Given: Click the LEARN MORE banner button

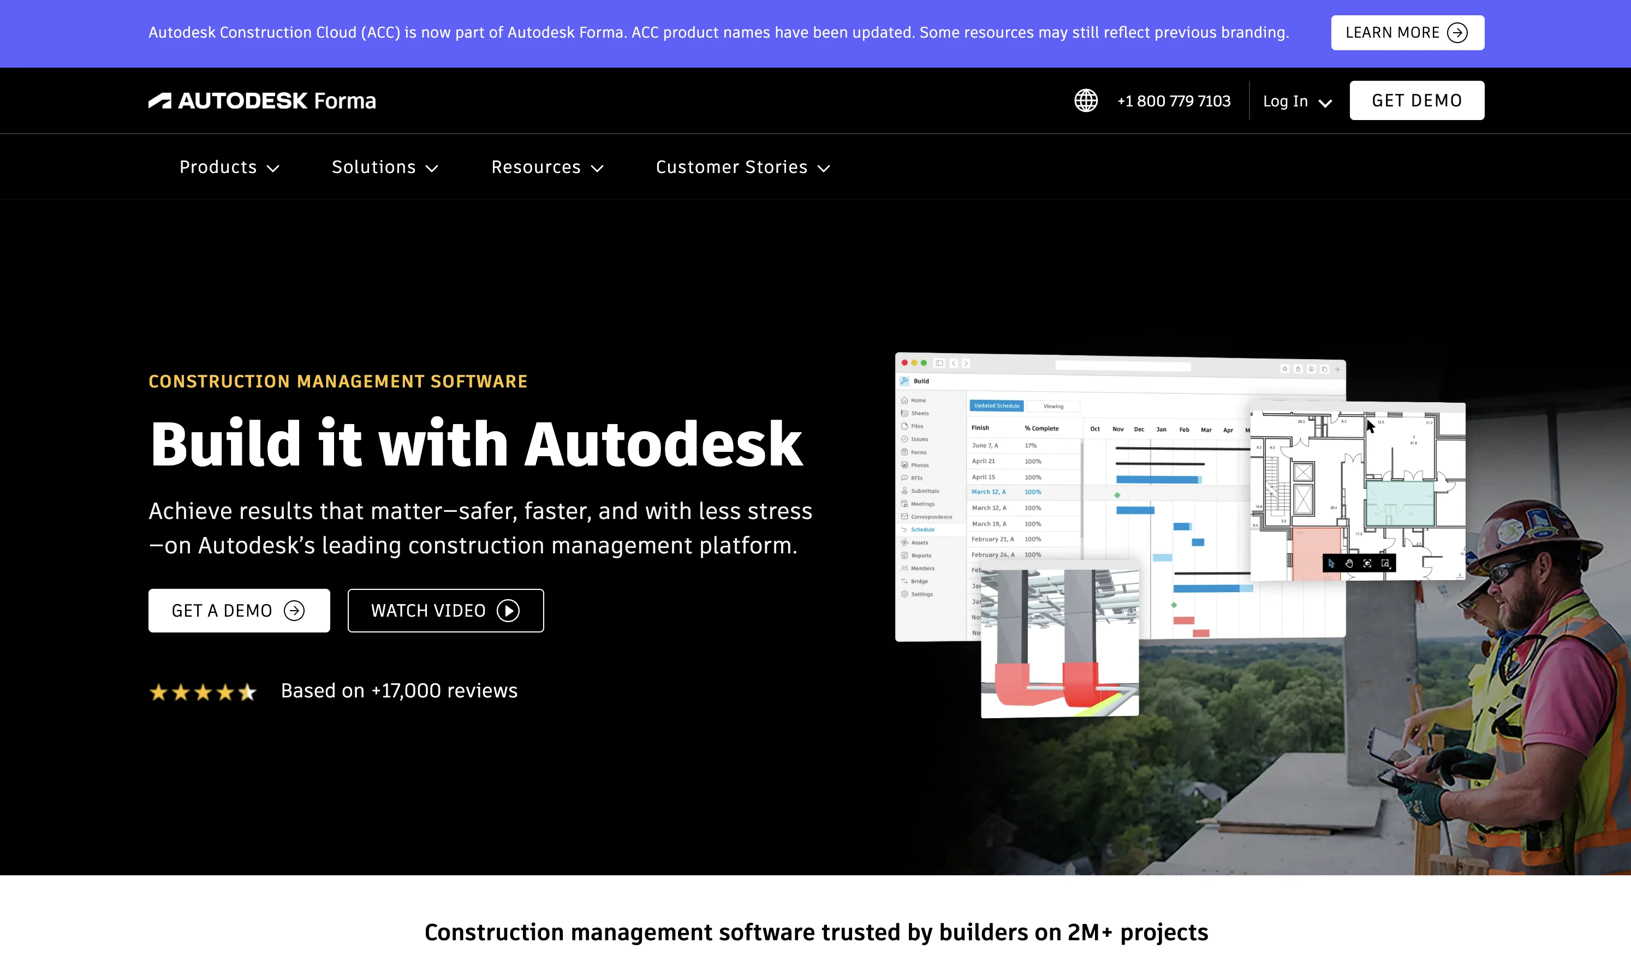Looking at the screenshot, I should (x=1407, y=33).
